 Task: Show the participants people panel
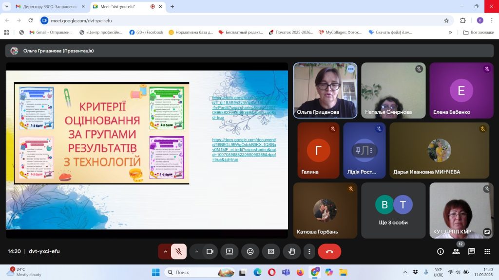(456, 251)
